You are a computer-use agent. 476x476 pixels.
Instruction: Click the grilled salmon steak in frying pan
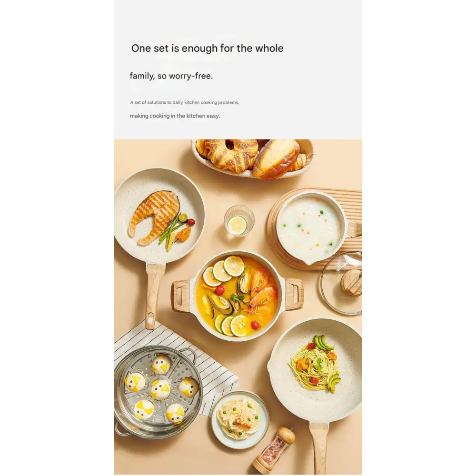coord(154,218)
